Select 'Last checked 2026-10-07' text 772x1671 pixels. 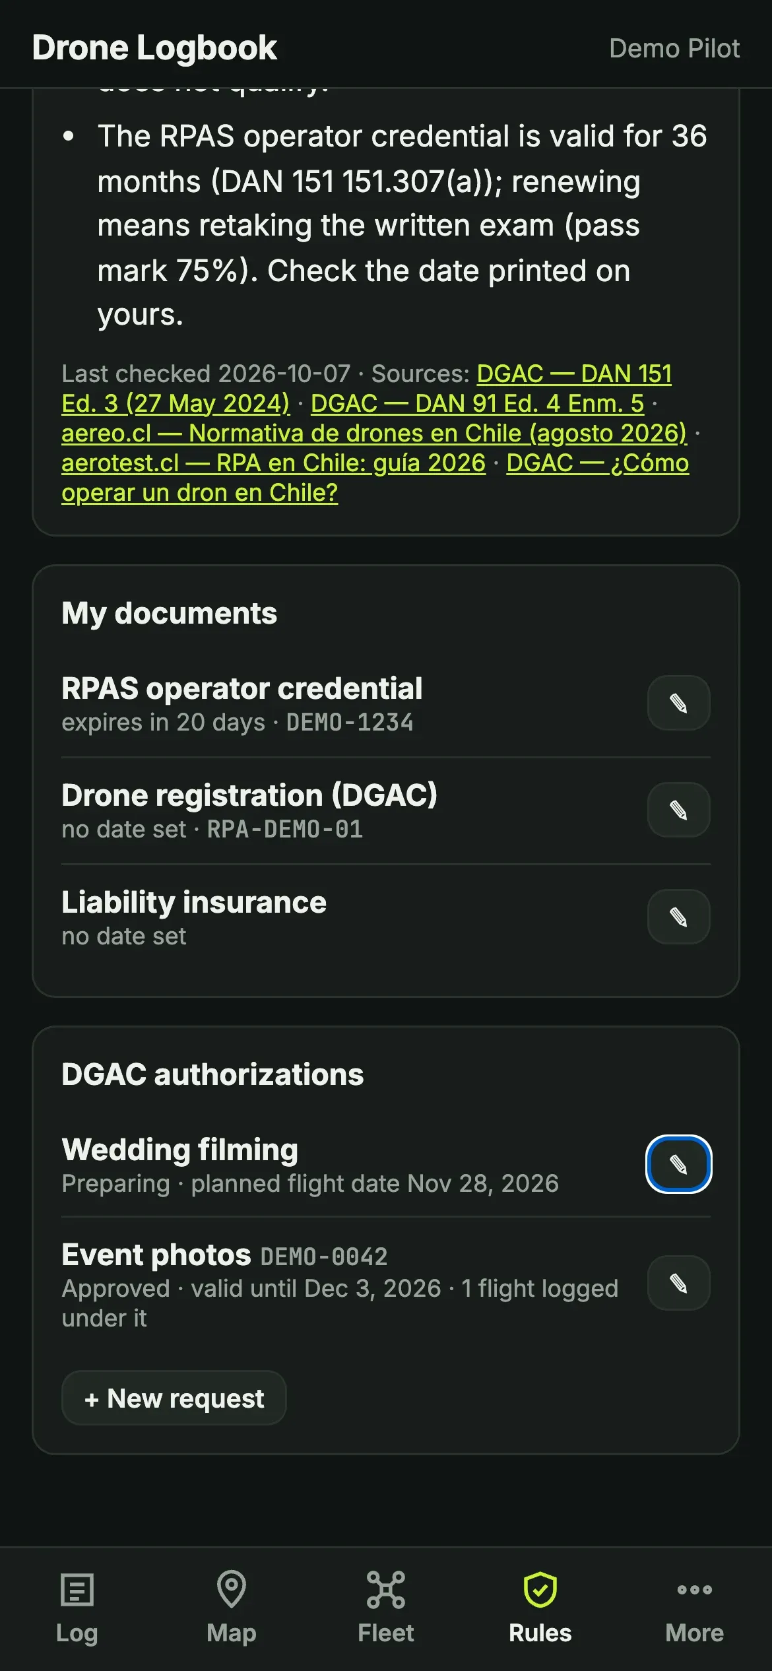(206, 374)
